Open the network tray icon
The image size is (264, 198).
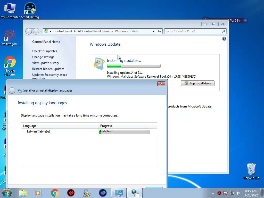(x=232, y=193)
